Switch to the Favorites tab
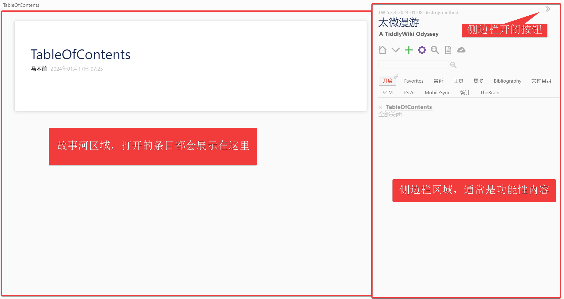 [414, 81]
